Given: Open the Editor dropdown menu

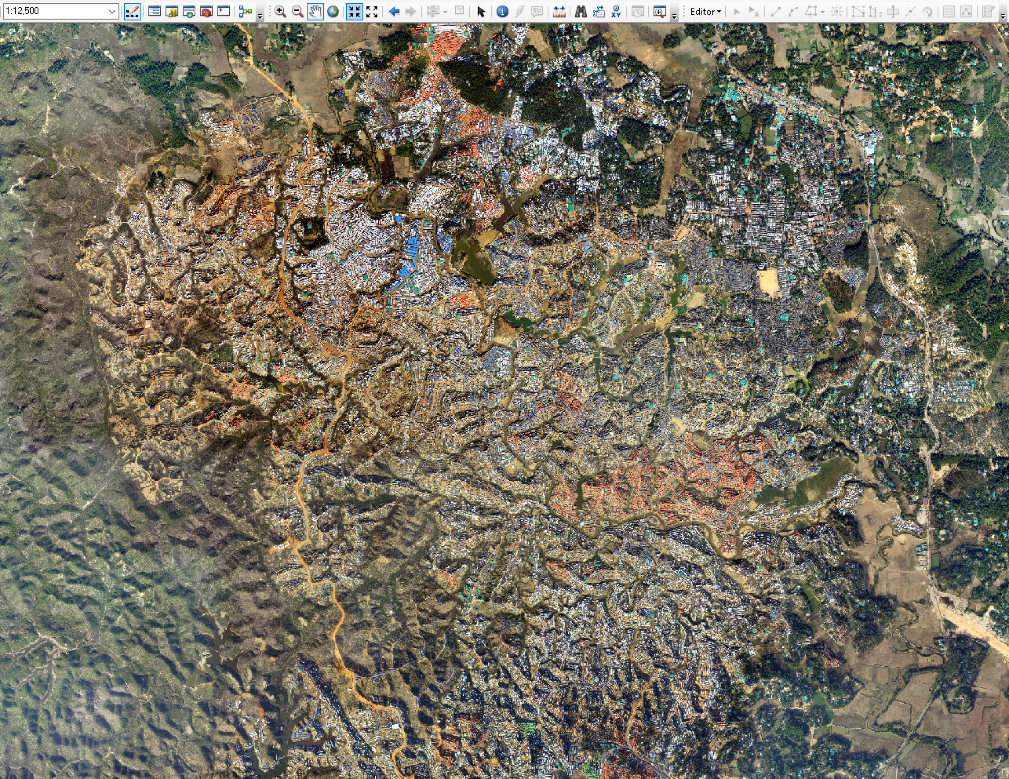Looking at the screenshot, I should [x=705, y=12].
